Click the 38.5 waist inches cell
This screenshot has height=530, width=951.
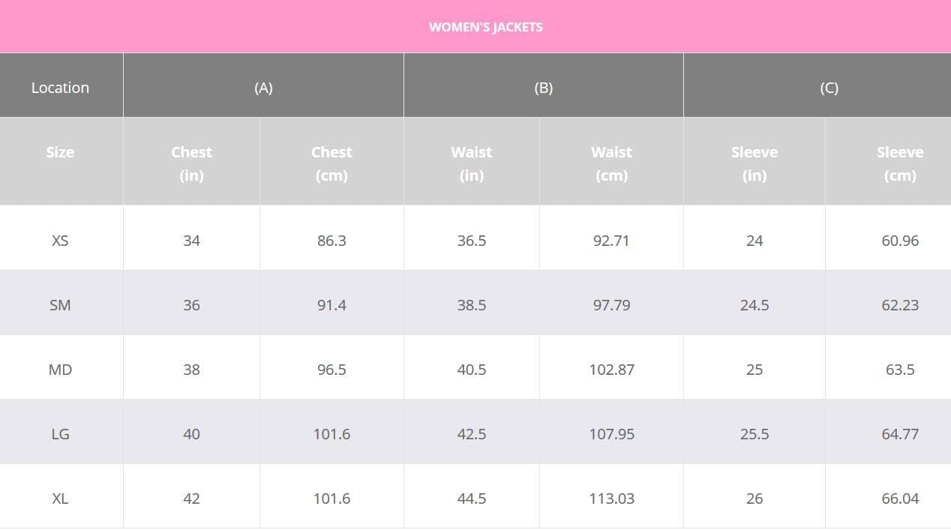[471, 305]
